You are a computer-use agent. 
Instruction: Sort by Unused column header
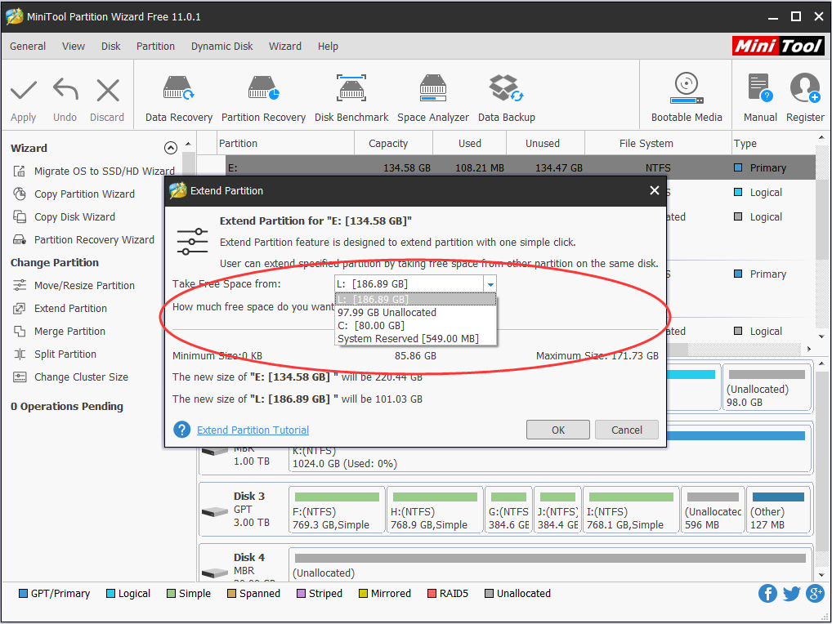coord(546,143)
